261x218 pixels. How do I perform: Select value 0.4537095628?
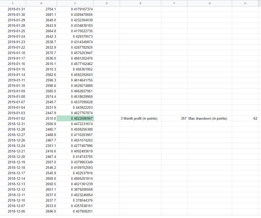click(75, 102)
